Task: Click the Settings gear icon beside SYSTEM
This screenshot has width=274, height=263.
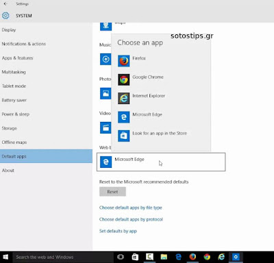Action: click(x=5, y=16)
